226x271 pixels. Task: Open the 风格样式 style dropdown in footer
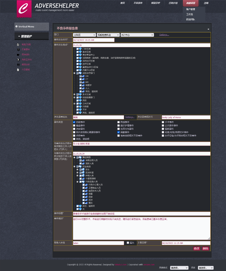click(179, 268)
